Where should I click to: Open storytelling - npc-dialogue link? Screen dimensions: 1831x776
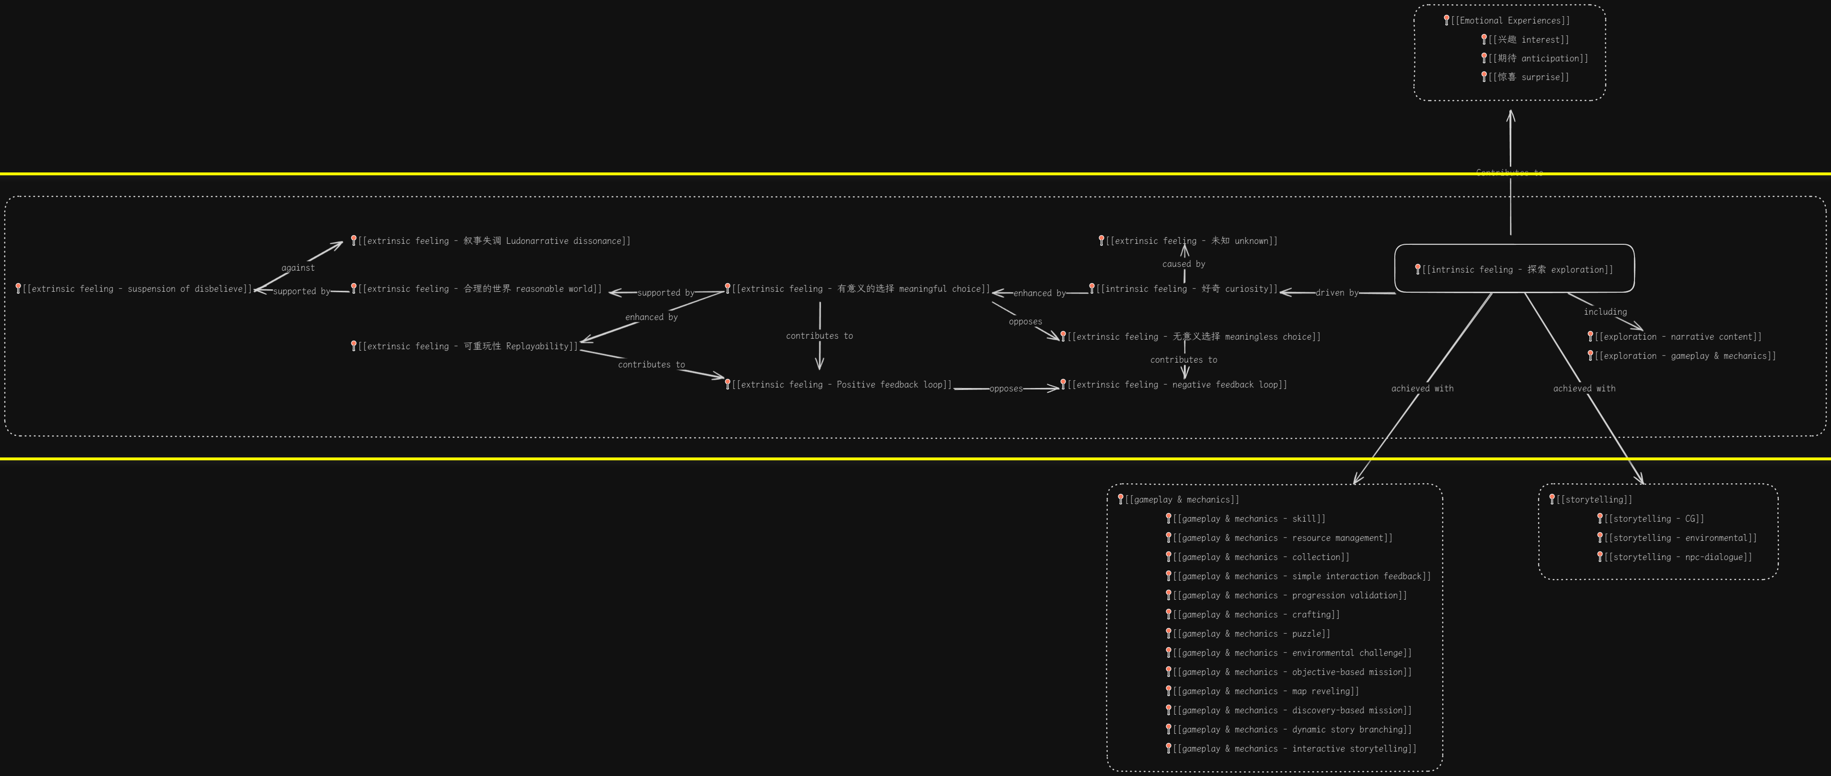pyautogui.click(x=1678, y=557)
